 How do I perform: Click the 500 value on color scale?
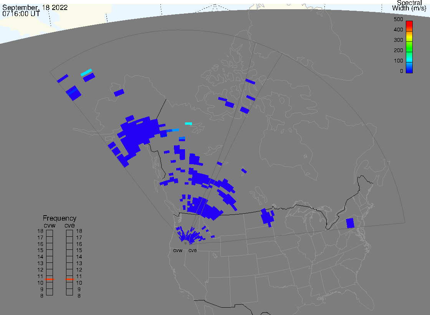398,19
